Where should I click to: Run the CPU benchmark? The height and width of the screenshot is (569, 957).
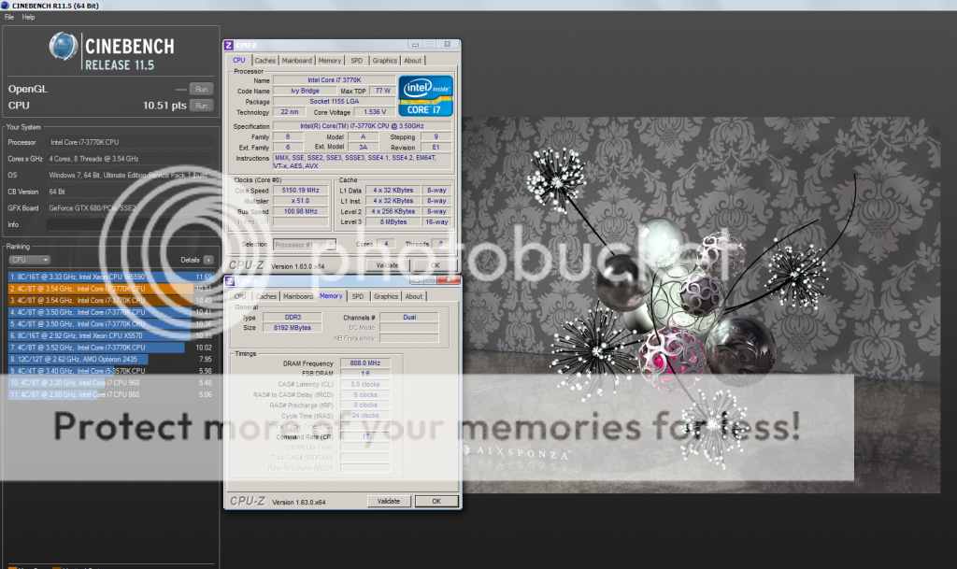[202, 106]
